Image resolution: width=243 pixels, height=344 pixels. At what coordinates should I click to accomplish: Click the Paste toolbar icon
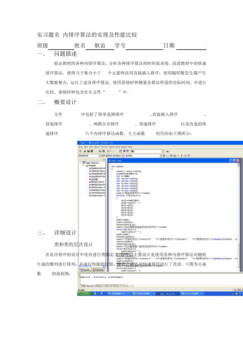(103, 151)
